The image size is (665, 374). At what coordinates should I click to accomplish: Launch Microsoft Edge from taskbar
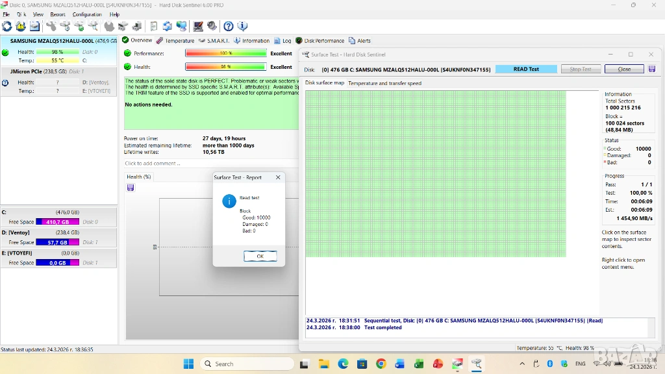coord(343,364)
